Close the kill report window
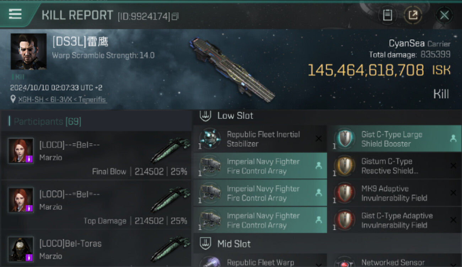The width and height of the screenshot is (462, 267). click(x=444, y=15)
